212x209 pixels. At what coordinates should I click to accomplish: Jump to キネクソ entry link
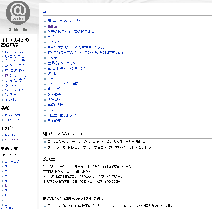point(53,42)
